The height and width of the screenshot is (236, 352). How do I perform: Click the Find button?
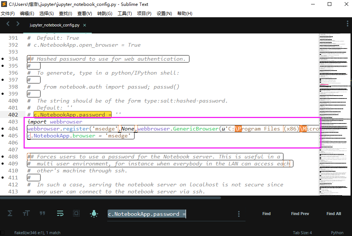coord(266,214)
